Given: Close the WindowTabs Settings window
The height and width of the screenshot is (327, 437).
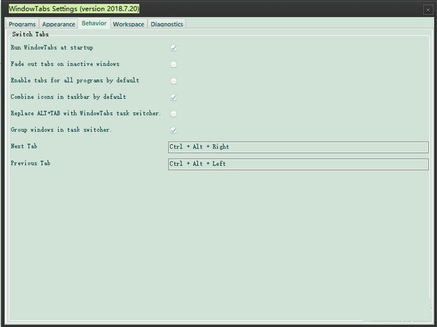Looking at the screenshot, I should point(428,10).
